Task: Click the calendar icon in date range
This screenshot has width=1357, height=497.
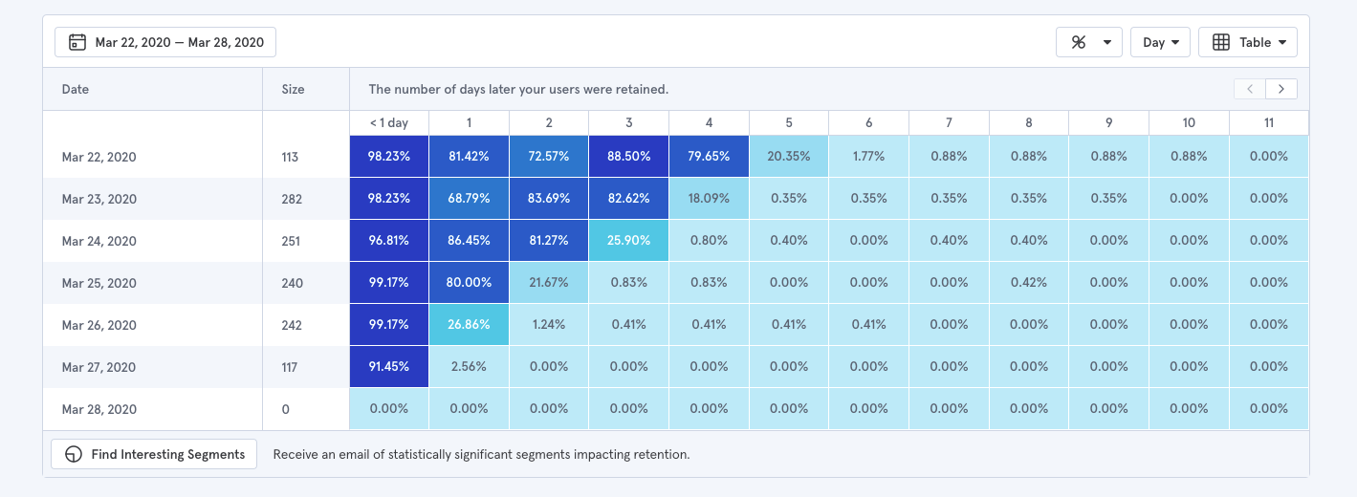Action: [x=77, y=42]
